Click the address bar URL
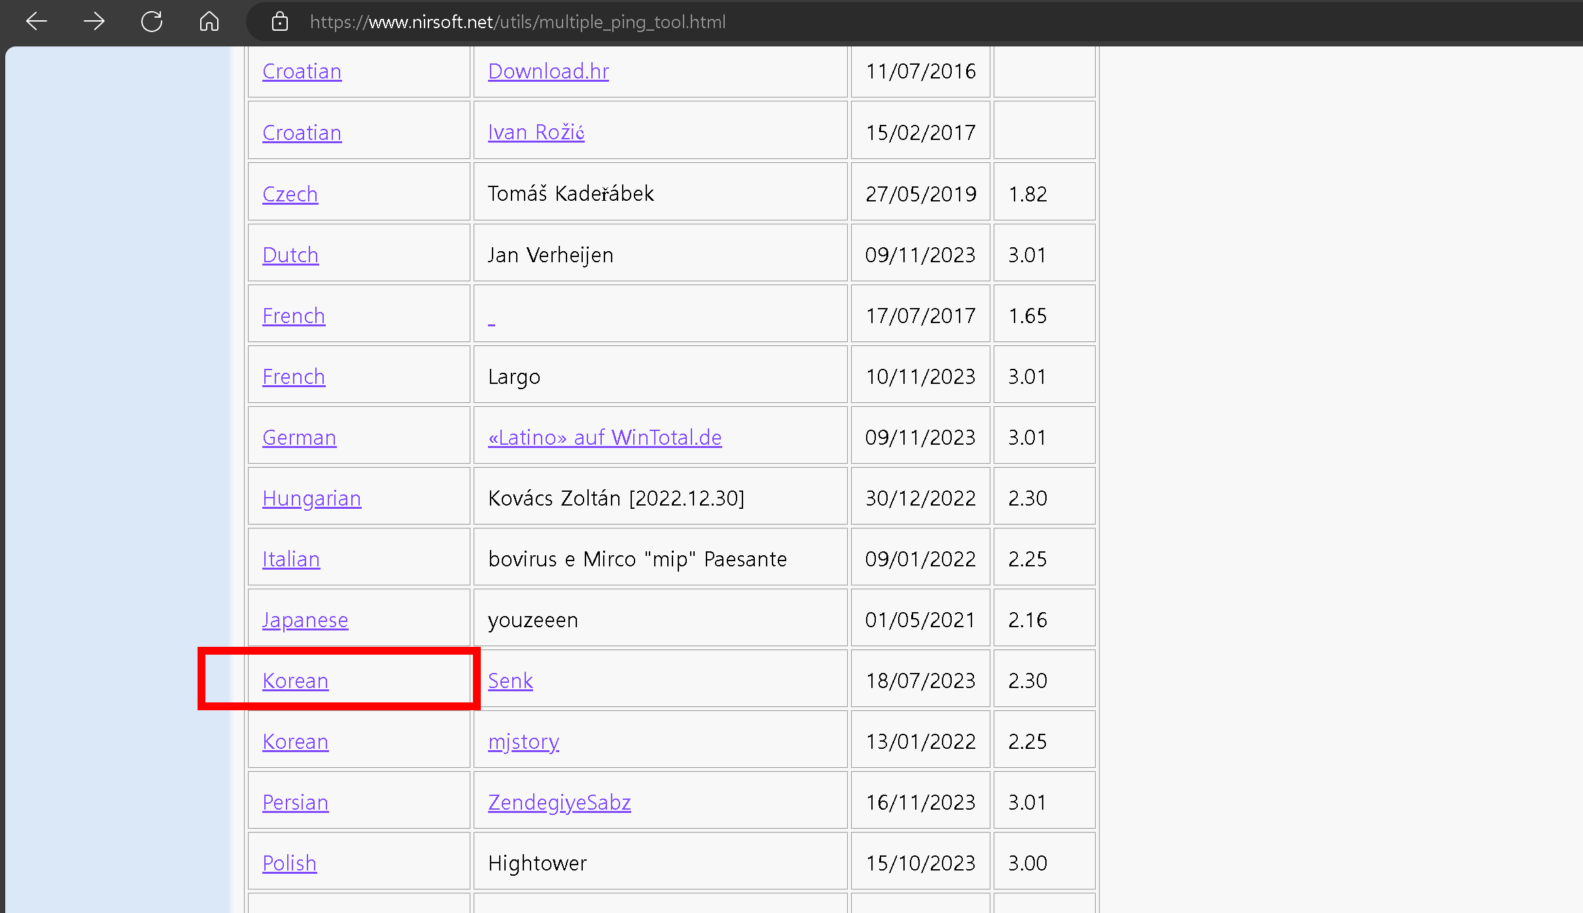Image resolution: width=1583 pixels, height=913 pixels. click(x=517, y=22)
